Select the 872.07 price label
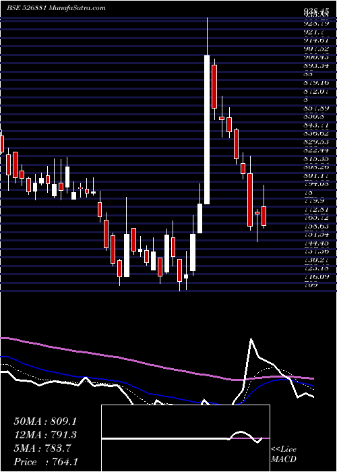The width and height of the screenshot is (337, 472). tap(316, 91)
